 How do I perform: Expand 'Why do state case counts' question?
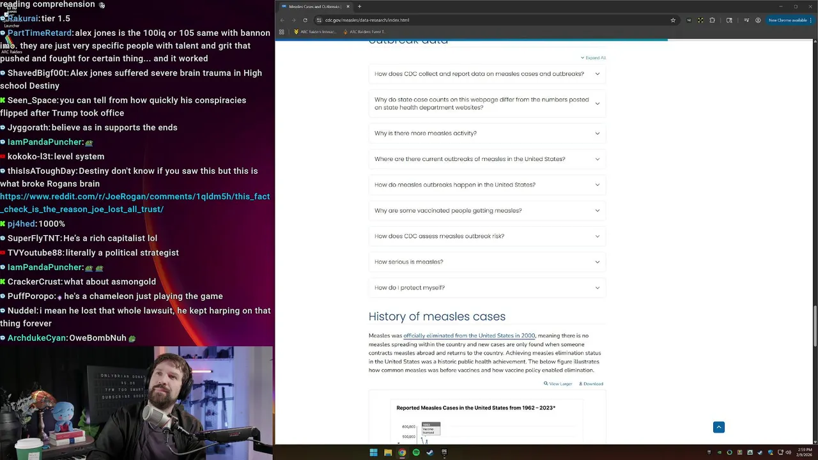click(487, 103)
